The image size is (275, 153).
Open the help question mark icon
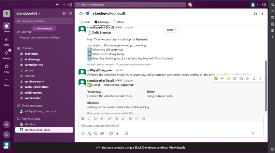pos(264,4)
